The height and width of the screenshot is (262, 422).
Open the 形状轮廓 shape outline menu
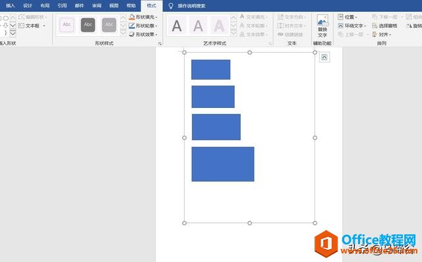[142, 26]
